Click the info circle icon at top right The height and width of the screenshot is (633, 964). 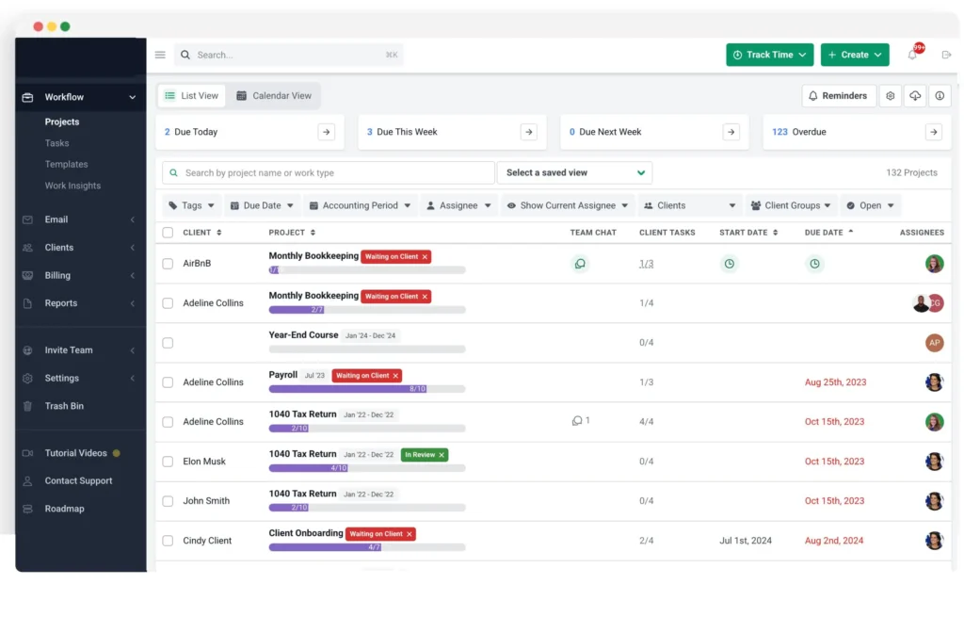coord(940,96)
